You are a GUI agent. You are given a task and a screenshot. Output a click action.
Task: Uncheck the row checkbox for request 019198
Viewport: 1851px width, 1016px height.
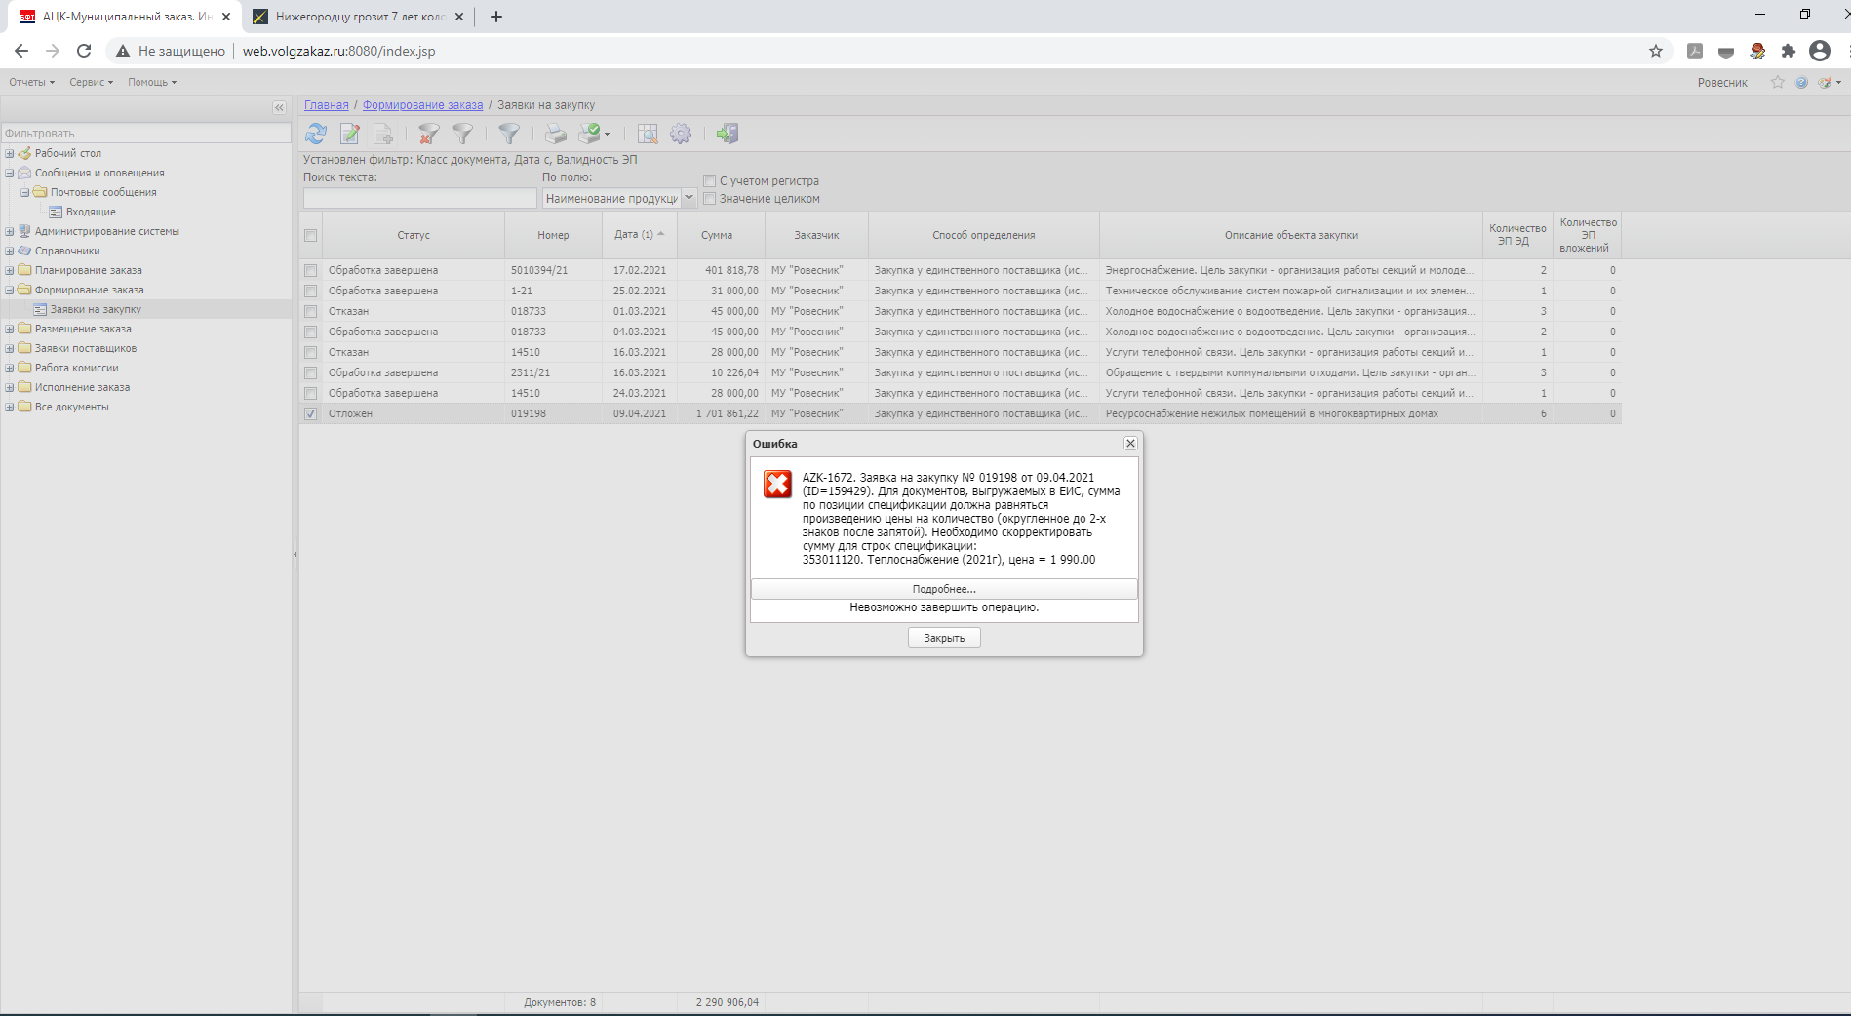pos(310,413)
